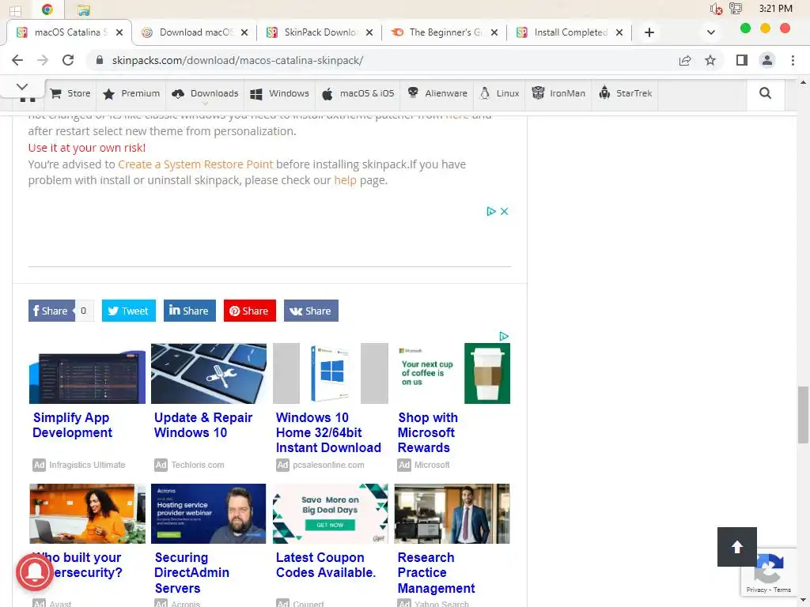Bookmark this page with the star icon
This screenshot has height=607, width=810.
tap(710, 60)
